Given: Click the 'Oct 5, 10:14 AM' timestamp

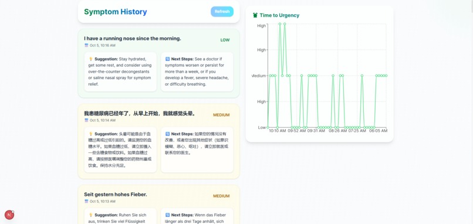Looking at the screenshot, I should [102, 120].
